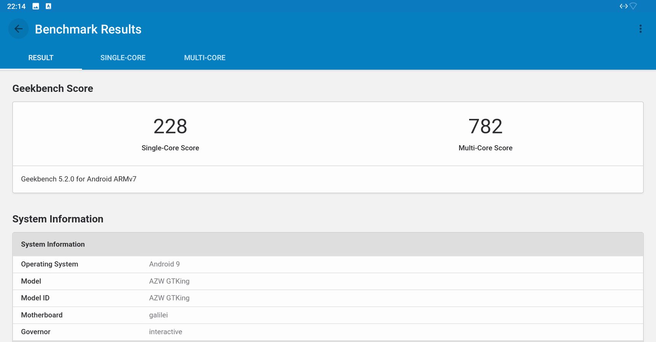Tap the Governor row label
The width and height of the screenshot is (656, 342).
(35, 332)
